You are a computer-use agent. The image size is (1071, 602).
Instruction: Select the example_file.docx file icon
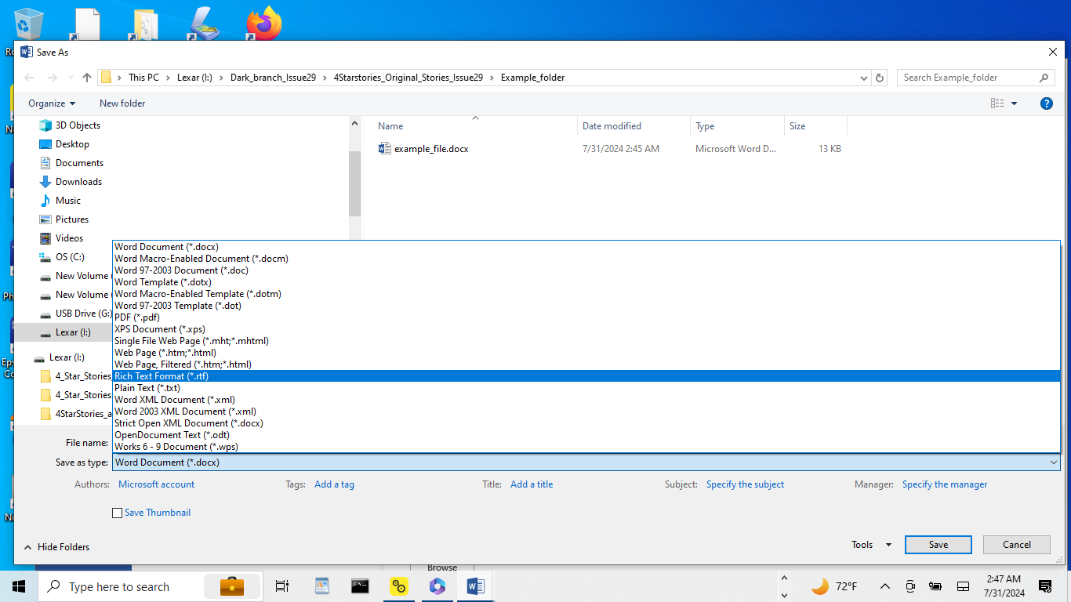(384, 149)
